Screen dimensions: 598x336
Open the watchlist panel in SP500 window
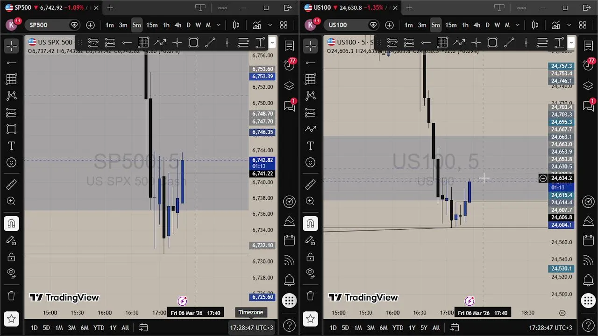289,46
